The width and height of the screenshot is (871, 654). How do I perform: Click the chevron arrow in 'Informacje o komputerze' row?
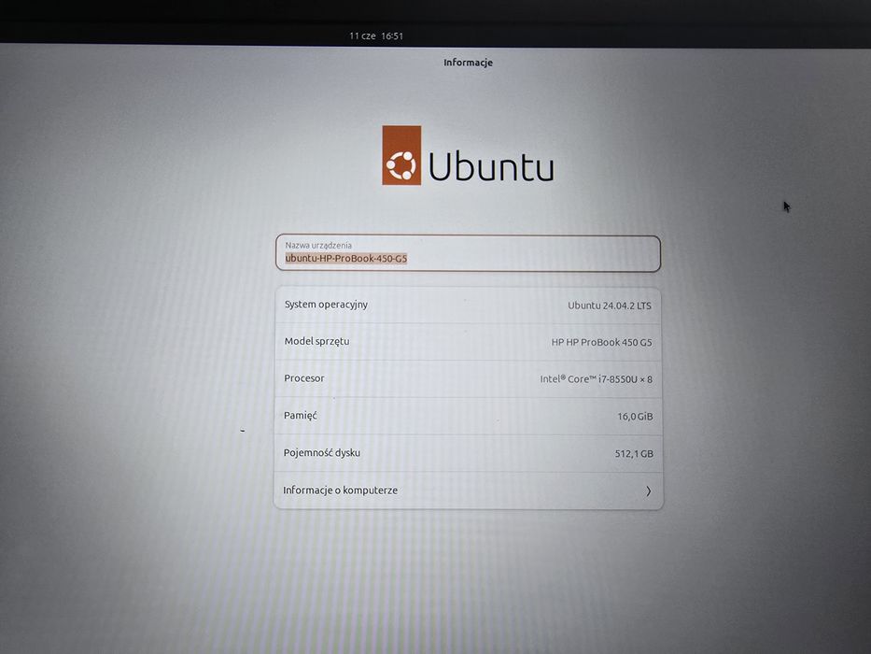(x=648, y=491)
